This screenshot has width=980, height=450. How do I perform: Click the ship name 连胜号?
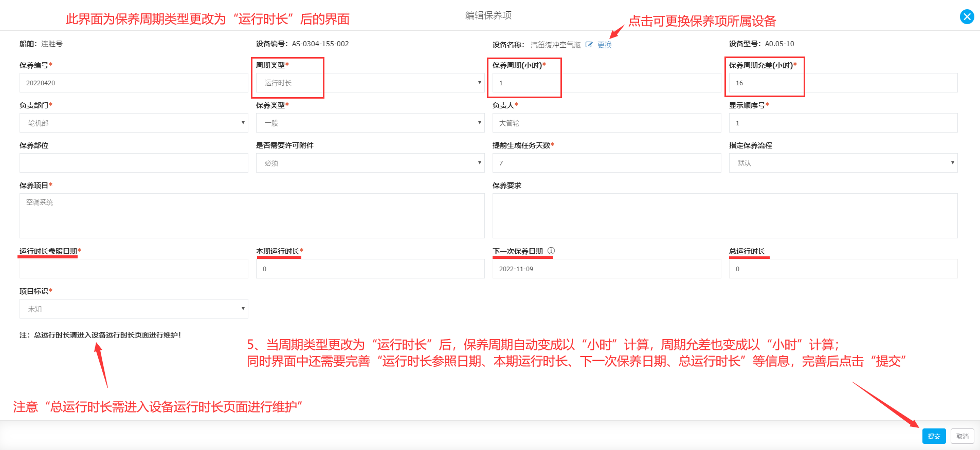point(52,44)
